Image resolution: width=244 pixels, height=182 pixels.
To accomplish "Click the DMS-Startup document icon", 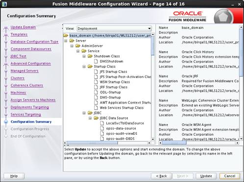I will tap(96, 97).
